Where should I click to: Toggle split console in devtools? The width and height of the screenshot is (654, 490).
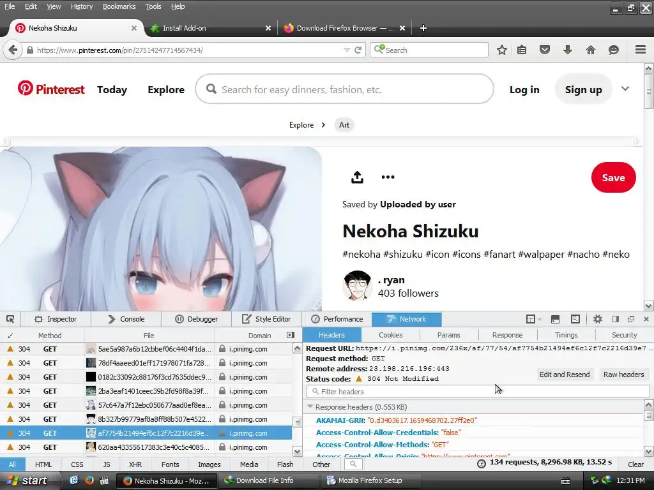(x=555, y=319)
